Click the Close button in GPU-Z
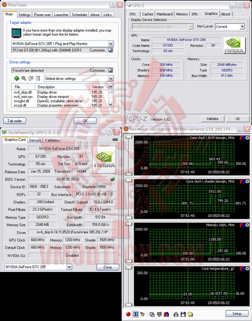The image size is (252, 321). (107, 267)
